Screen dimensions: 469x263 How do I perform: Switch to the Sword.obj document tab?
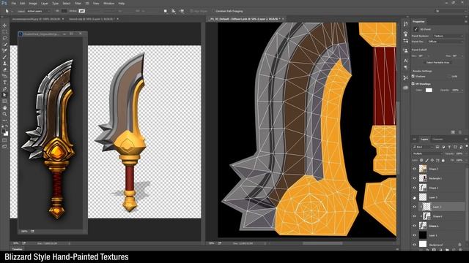click(x=92, y=19)
